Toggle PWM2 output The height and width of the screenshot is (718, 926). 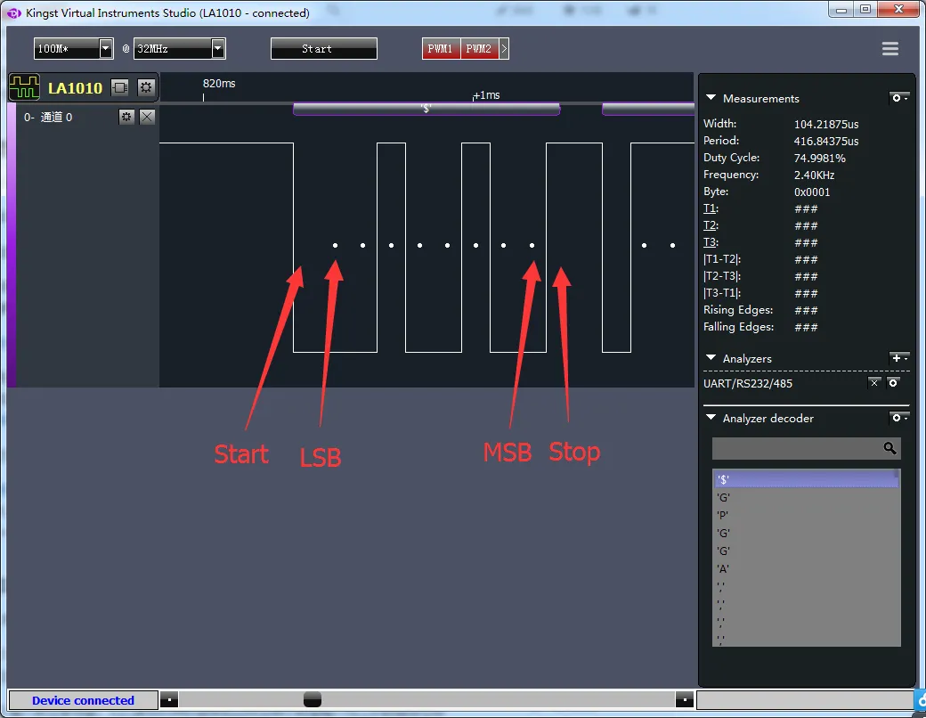(x=479, y=49)
